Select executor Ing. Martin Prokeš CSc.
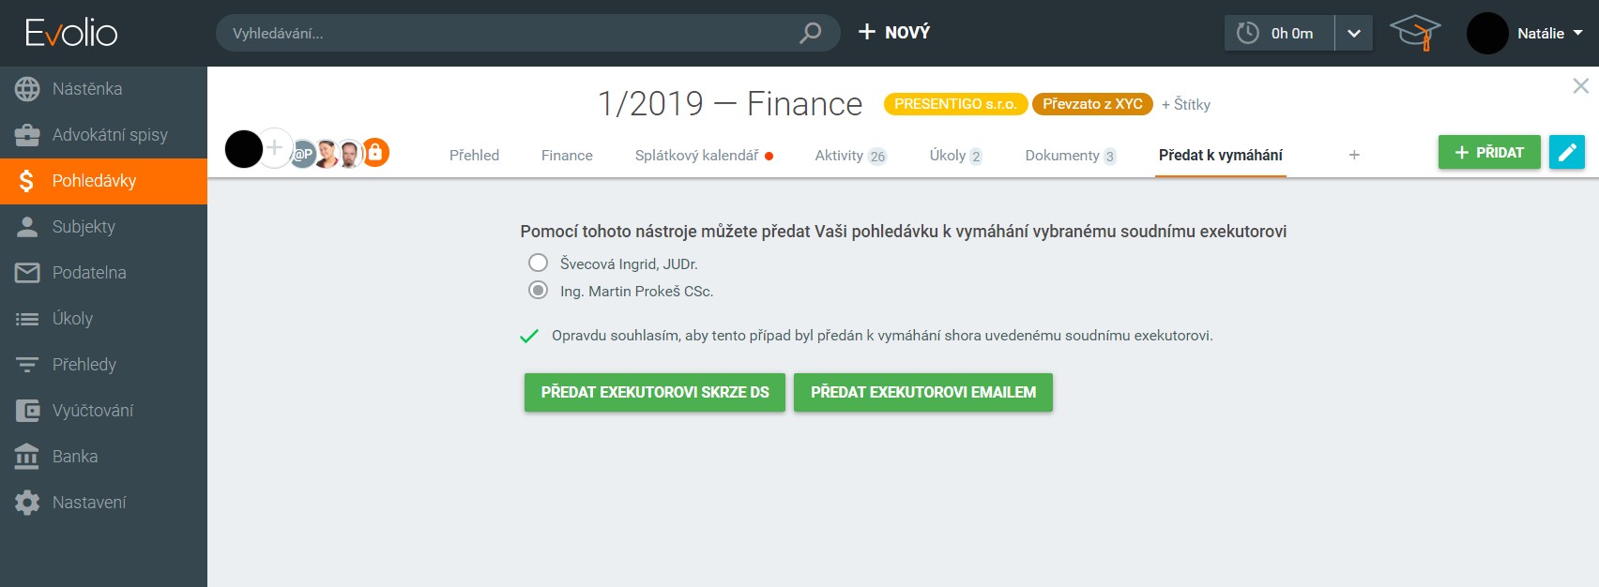Image resolution: width=1599 pixels, height=587 pixels. pyautogui.click(x=538, y=291)
